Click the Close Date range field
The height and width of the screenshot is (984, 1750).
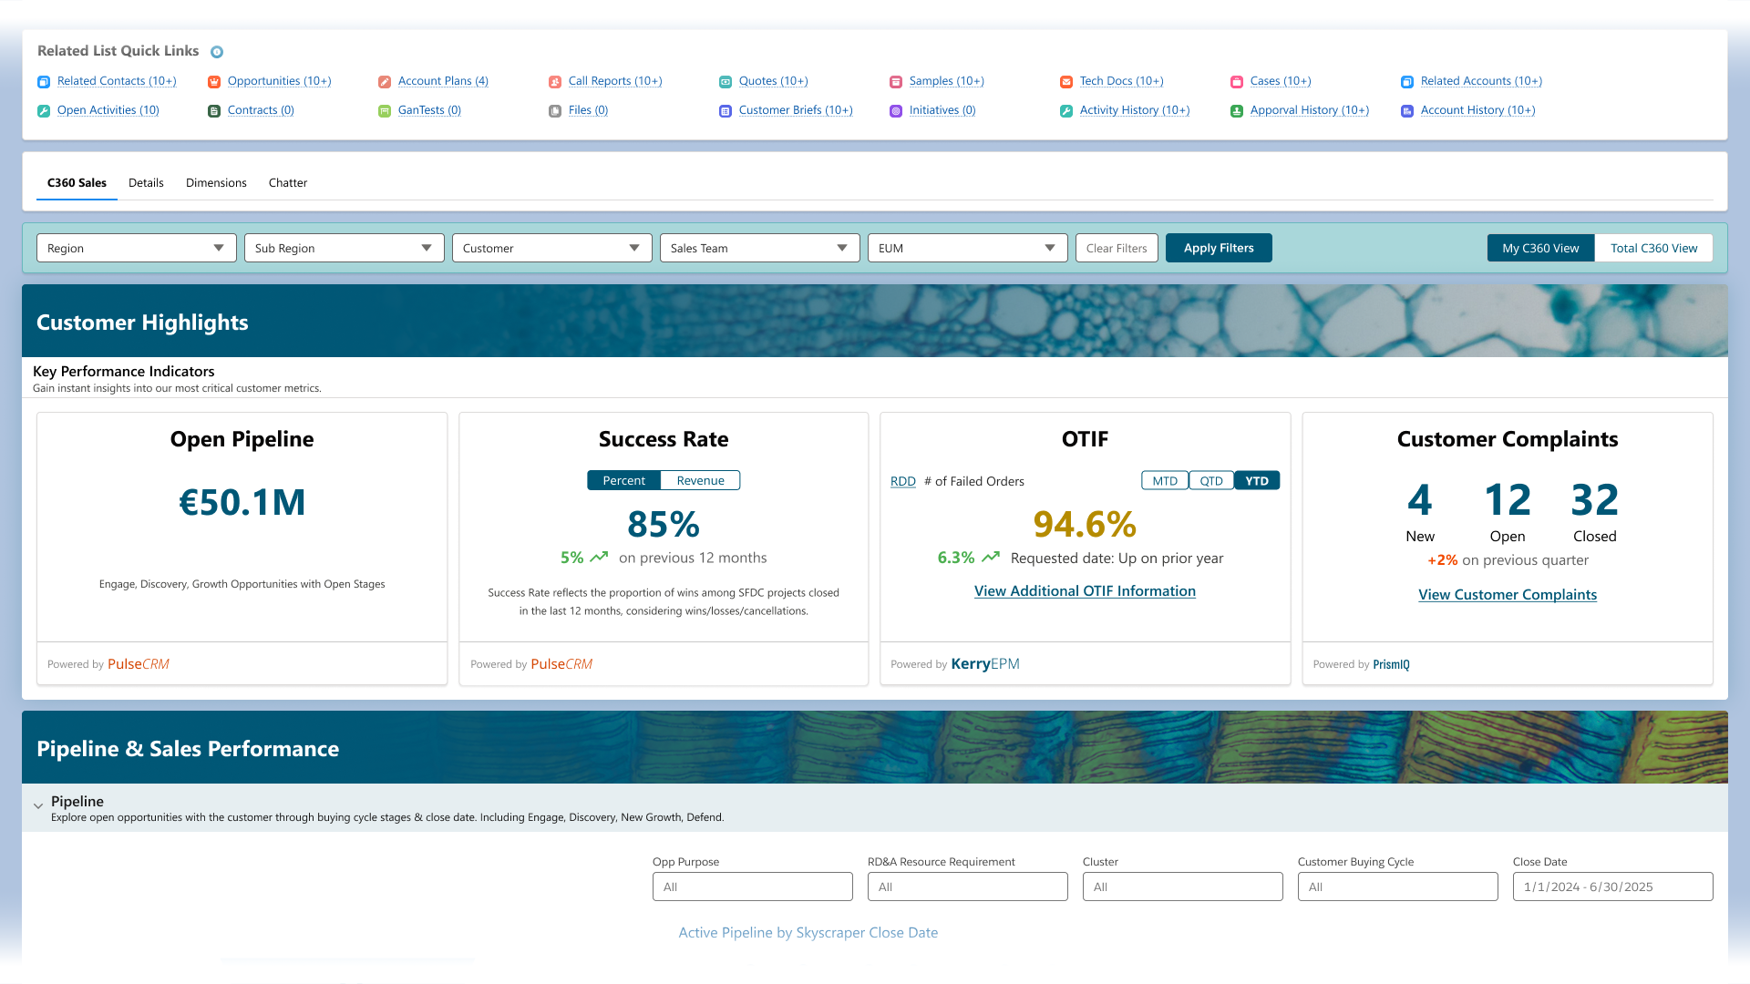[1612, 887]
